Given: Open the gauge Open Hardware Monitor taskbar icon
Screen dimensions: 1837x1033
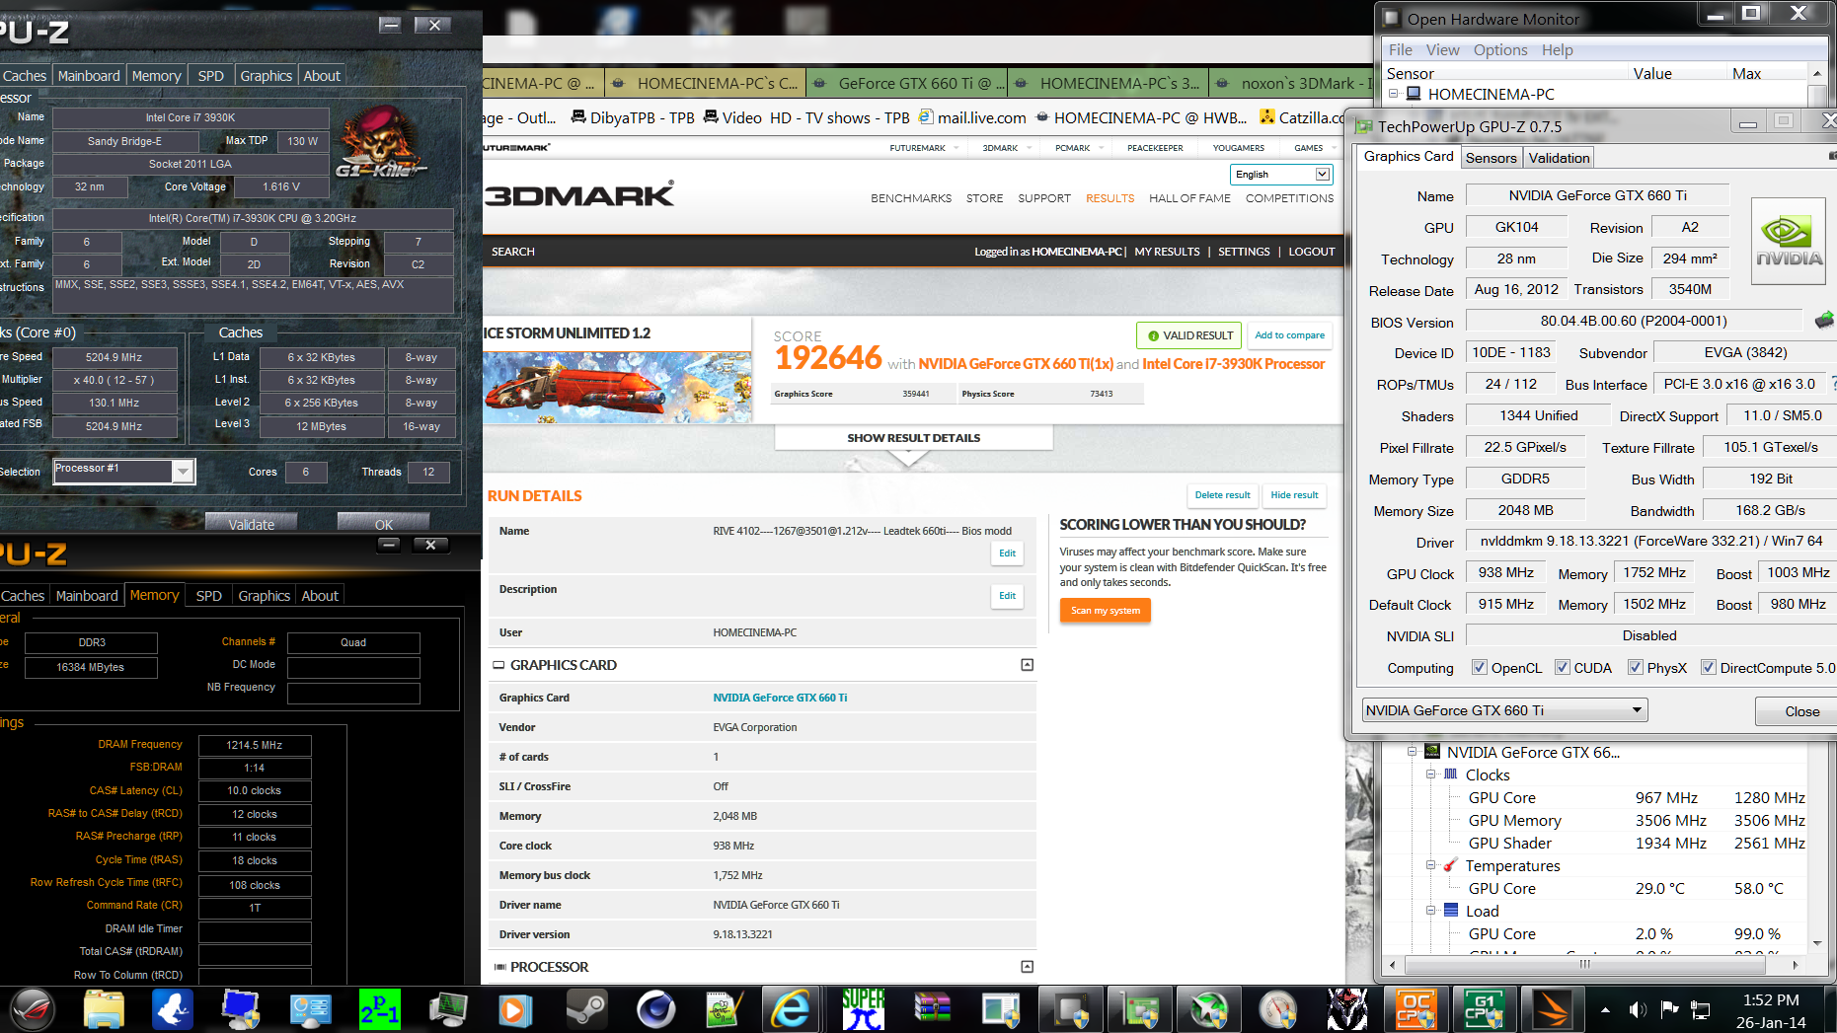Looking at the screenshot, I should pyautogui.click(x=1277, y=1009).
